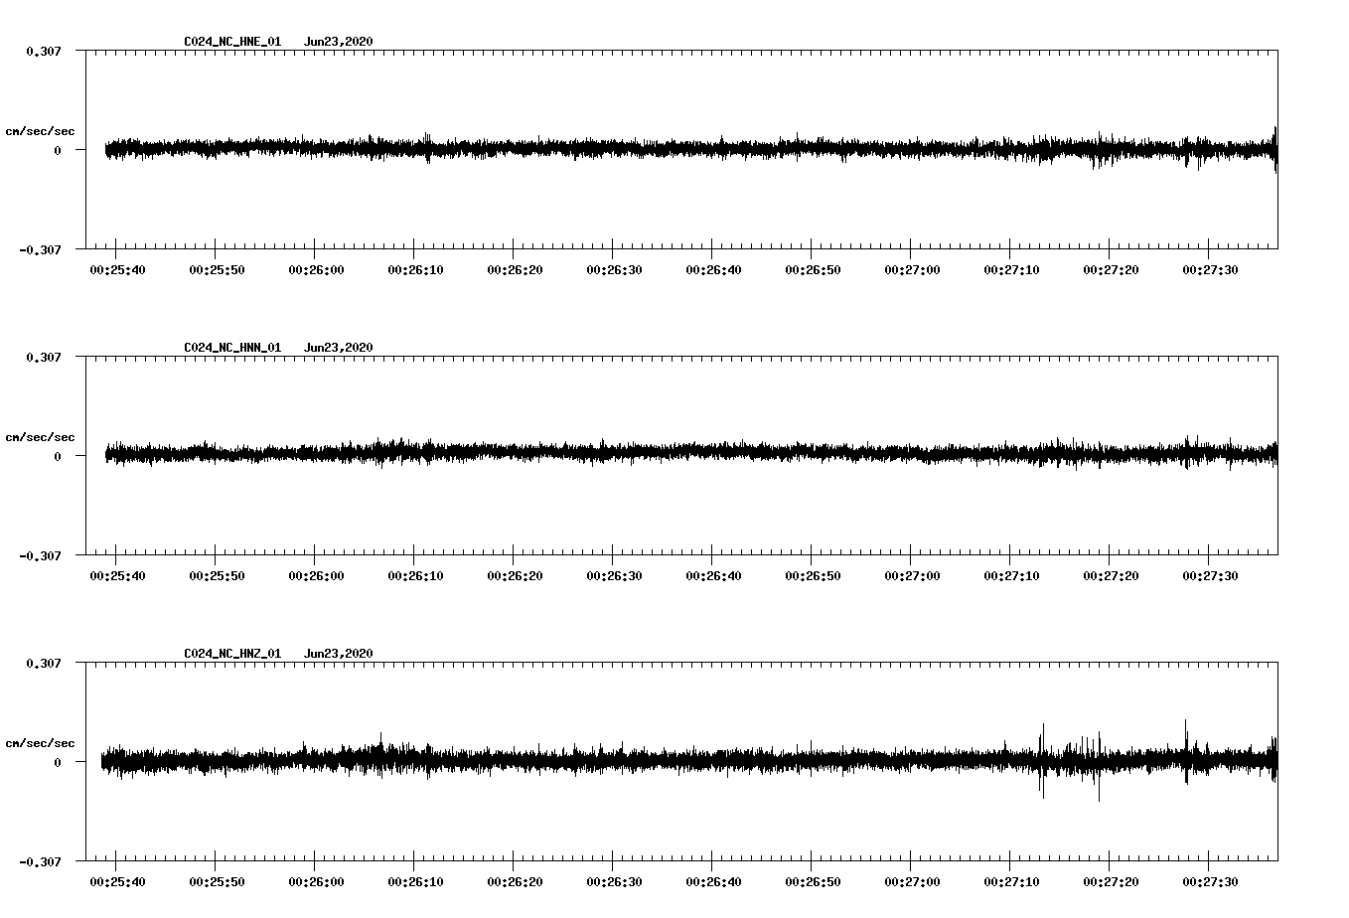Click the -0.307 lower limit on HNN plot
The height and width of the screenshot is (918, 1349).
pos(40,555)
